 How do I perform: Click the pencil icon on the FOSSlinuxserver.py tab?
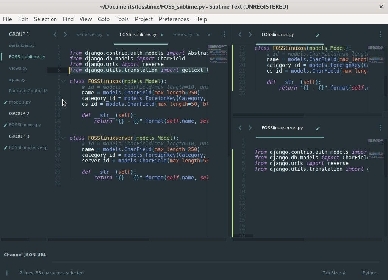point(318,128)
